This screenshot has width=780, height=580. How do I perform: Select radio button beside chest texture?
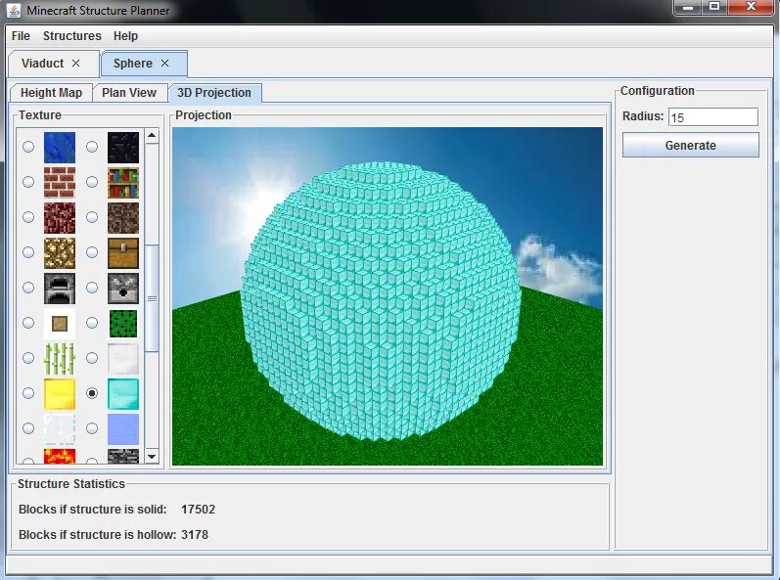(x=92, y=252)
